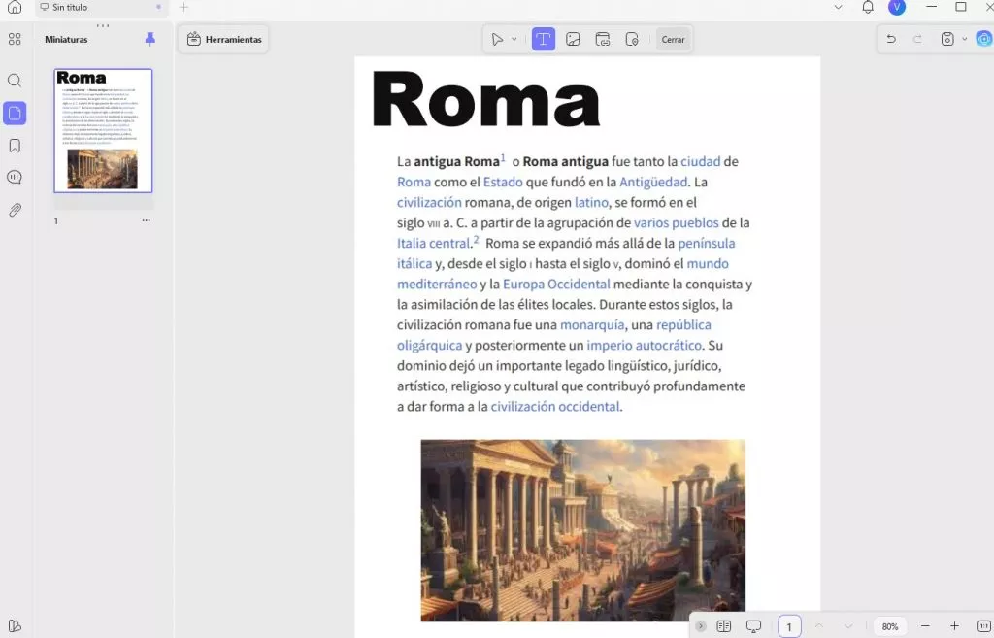994x638 pixels.
Task: Toggle the thumbnails panel sidebar button
Action: 15,114
